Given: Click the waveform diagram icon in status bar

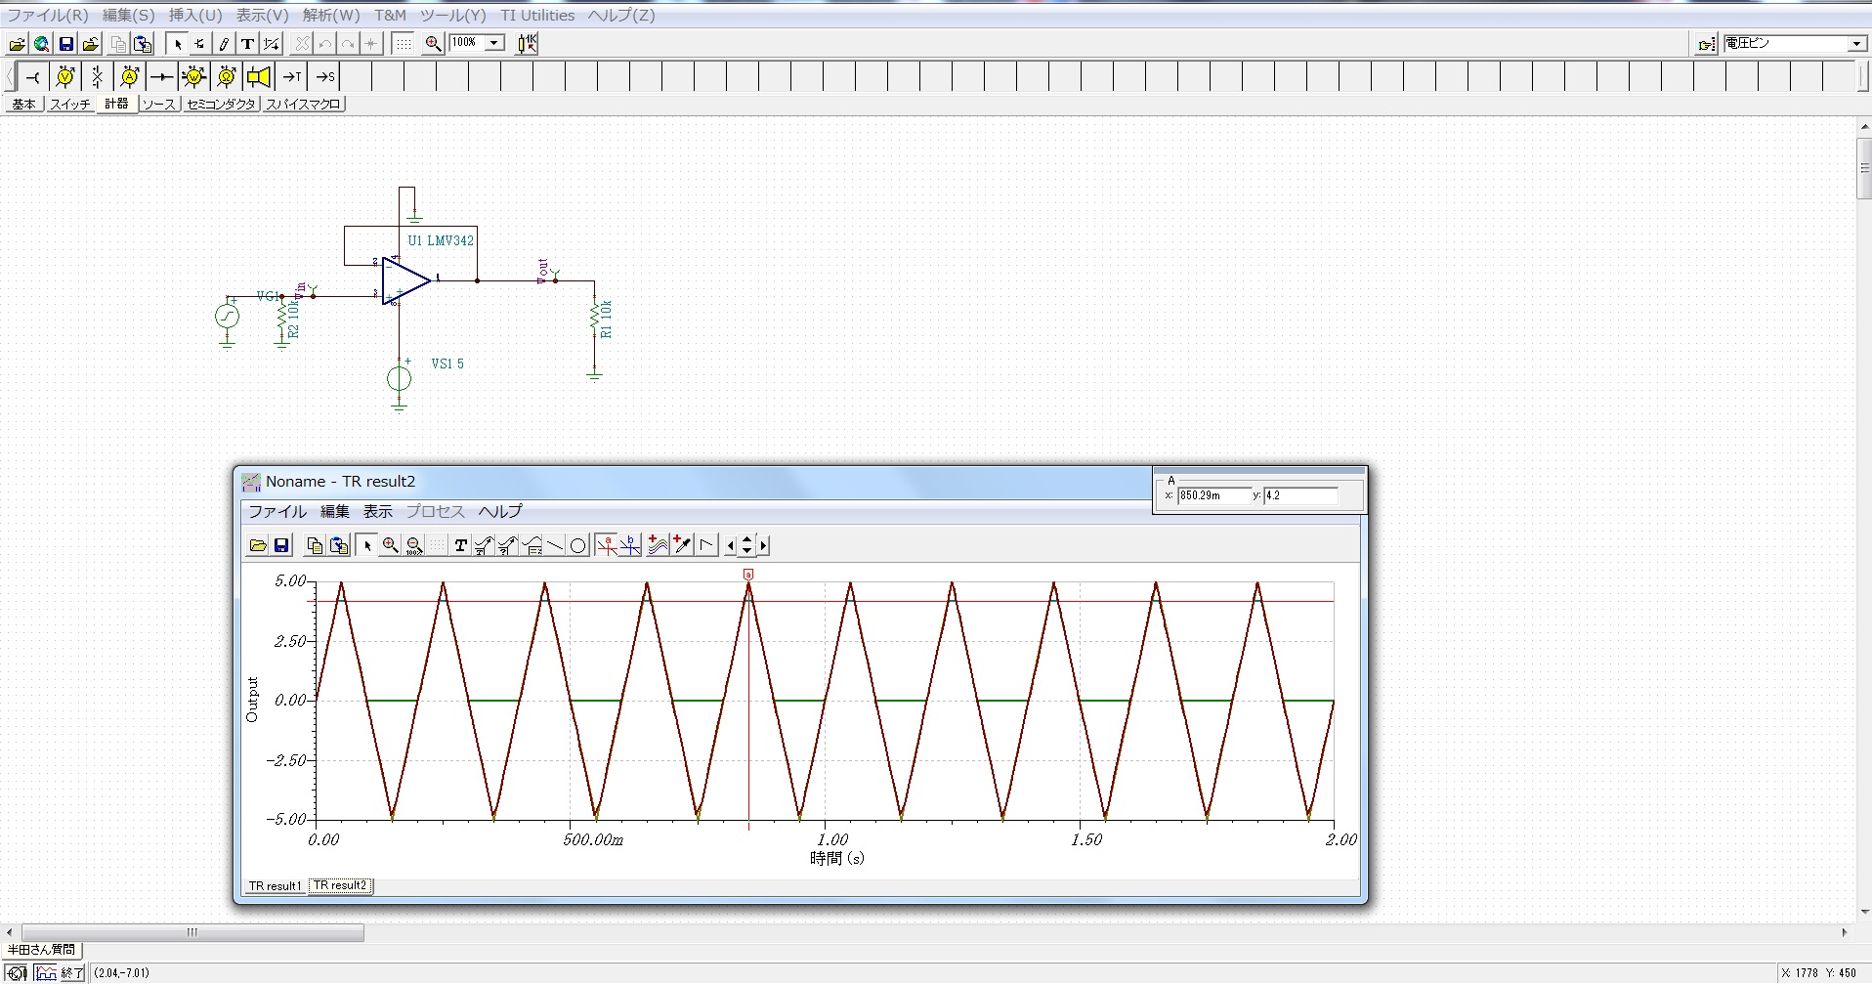Looking at the screenshot, I should [45, 973].
